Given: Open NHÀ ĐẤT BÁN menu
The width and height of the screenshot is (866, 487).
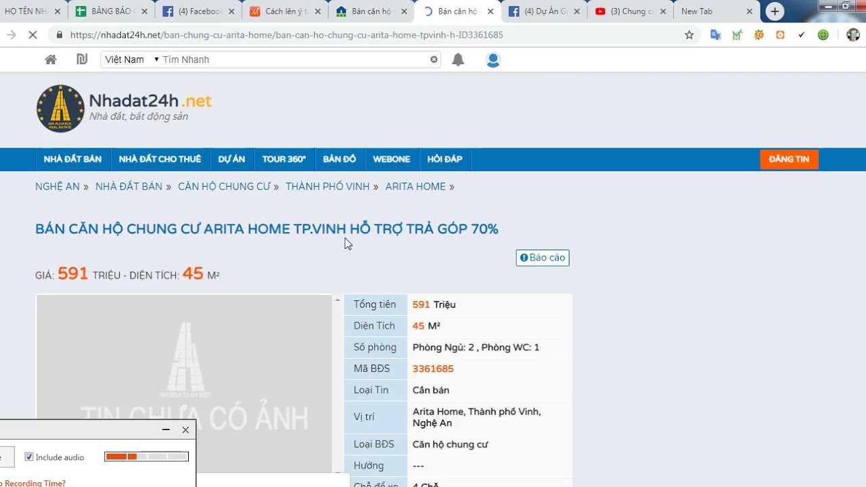Looking at the screenshot, I should click(72, 160).
